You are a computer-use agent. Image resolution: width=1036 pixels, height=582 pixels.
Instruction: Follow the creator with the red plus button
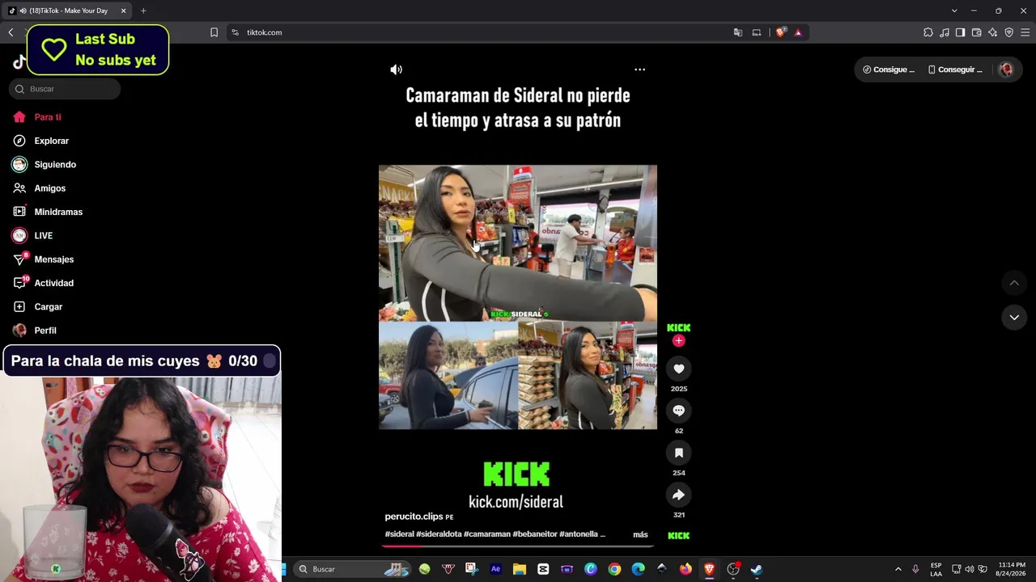(678, 341)
